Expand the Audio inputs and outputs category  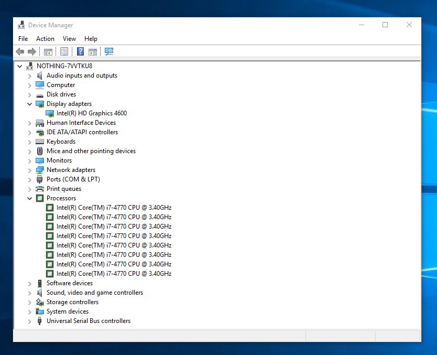[29, 75]
